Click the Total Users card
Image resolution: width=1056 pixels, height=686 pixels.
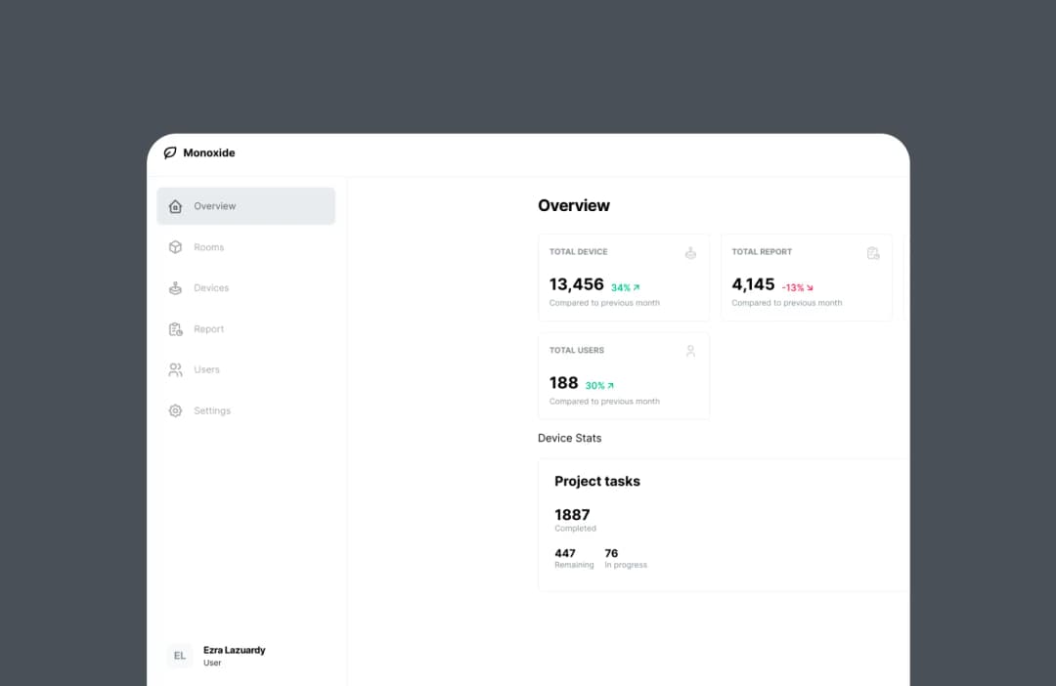(x=624, y=375)
